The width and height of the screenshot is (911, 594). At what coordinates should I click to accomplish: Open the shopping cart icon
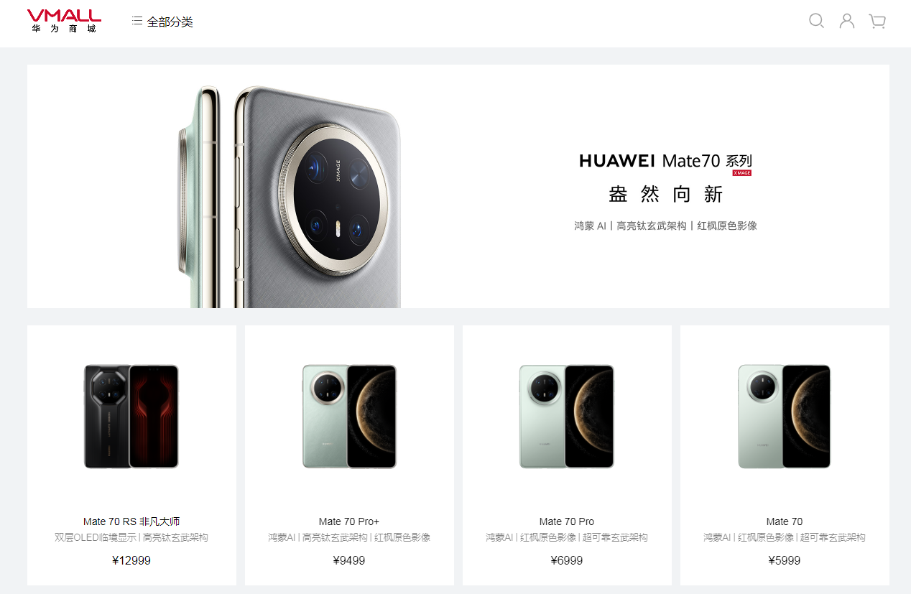(877, 21)
